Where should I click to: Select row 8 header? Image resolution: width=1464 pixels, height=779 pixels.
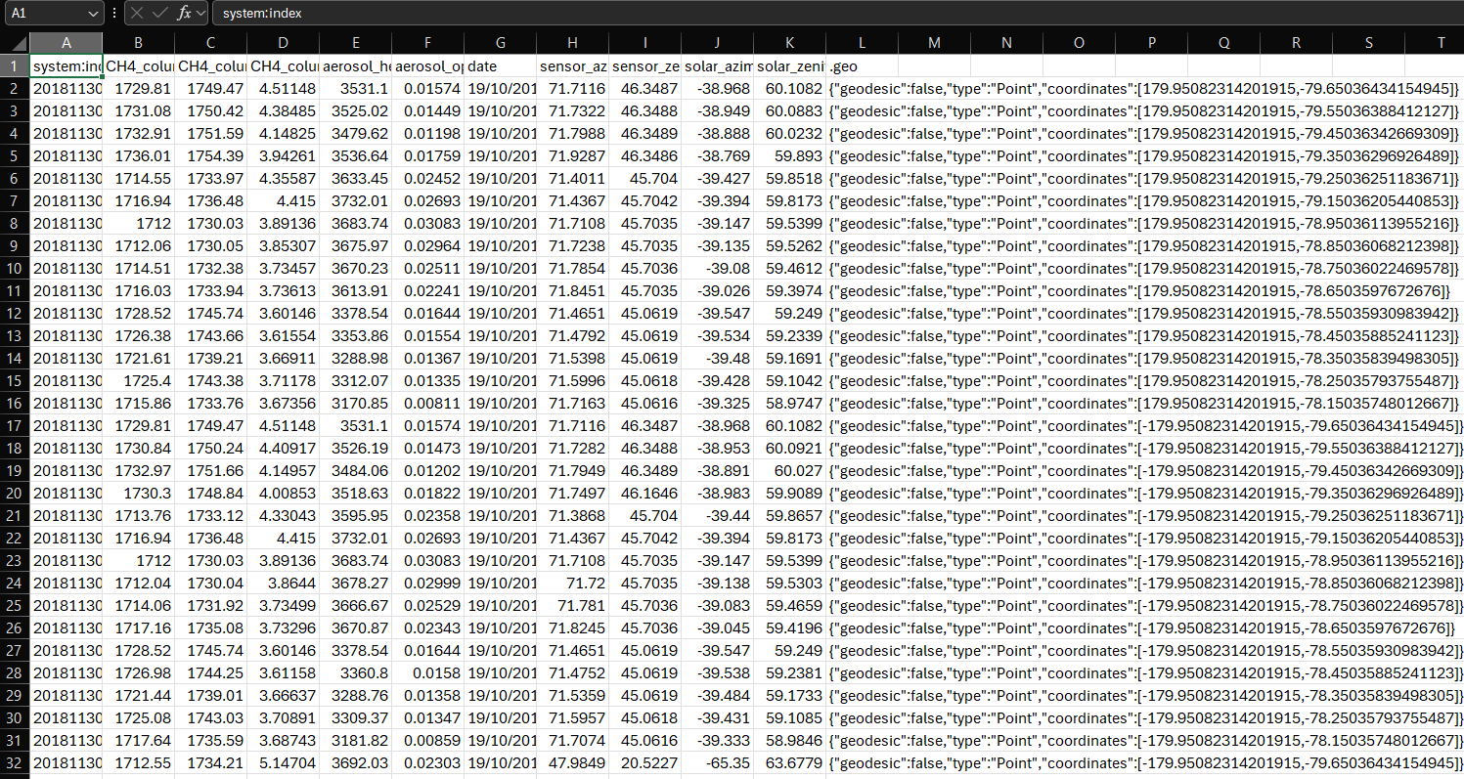point(15,223)
